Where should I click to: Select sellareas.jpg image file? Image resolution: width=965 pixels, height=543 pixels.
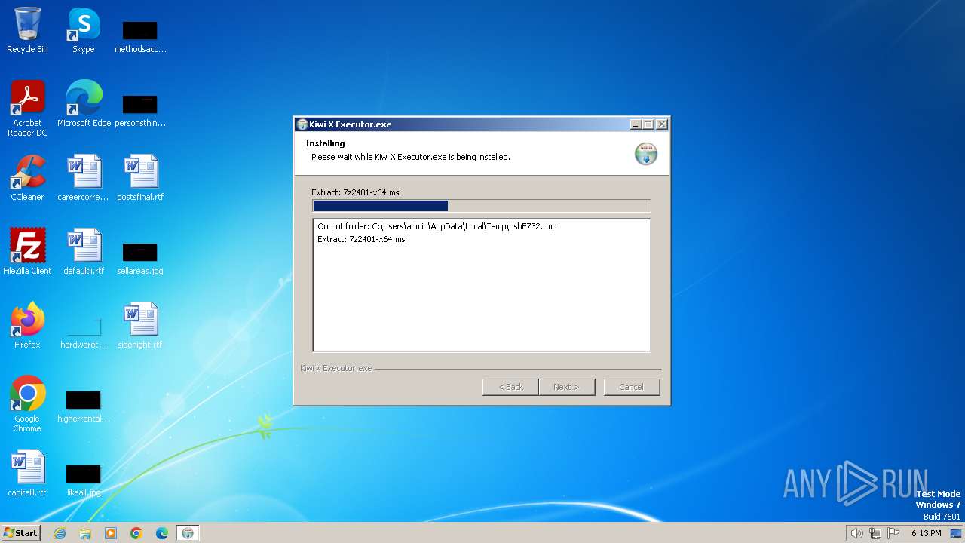coord(140,258)
